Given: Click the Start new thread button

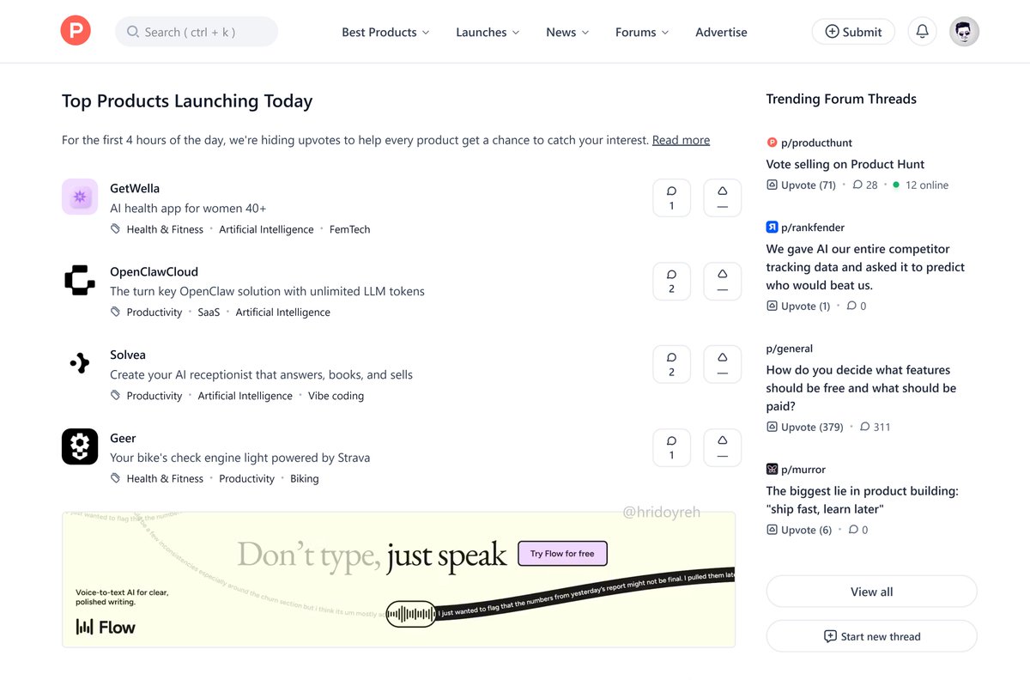Looking at the screenshot, I should click(x=871, y=636).
